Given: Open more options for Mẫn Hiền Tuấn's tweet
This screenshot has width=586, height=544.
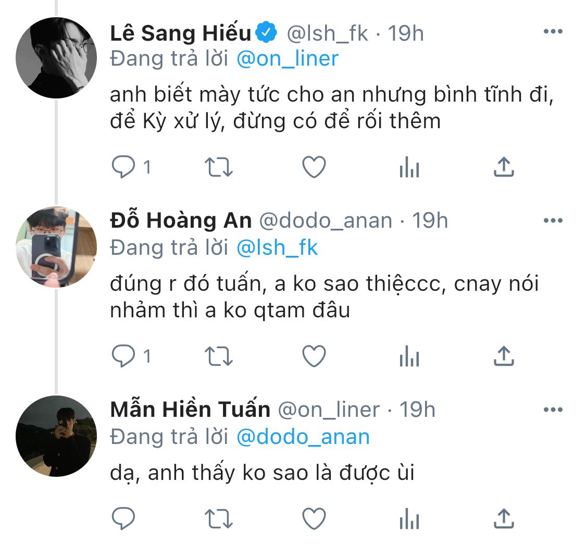Looking at the screenshot, I should point(553,410).
